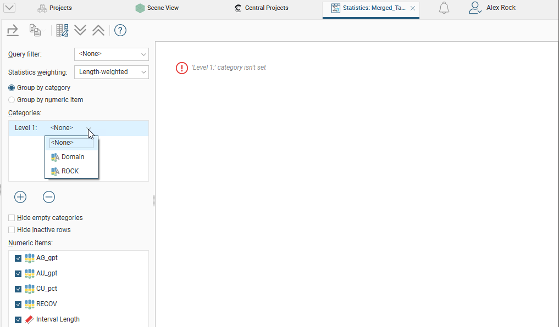Uncheck the AU_gpt numeric item
559x327 pixels.
point(18,273)
